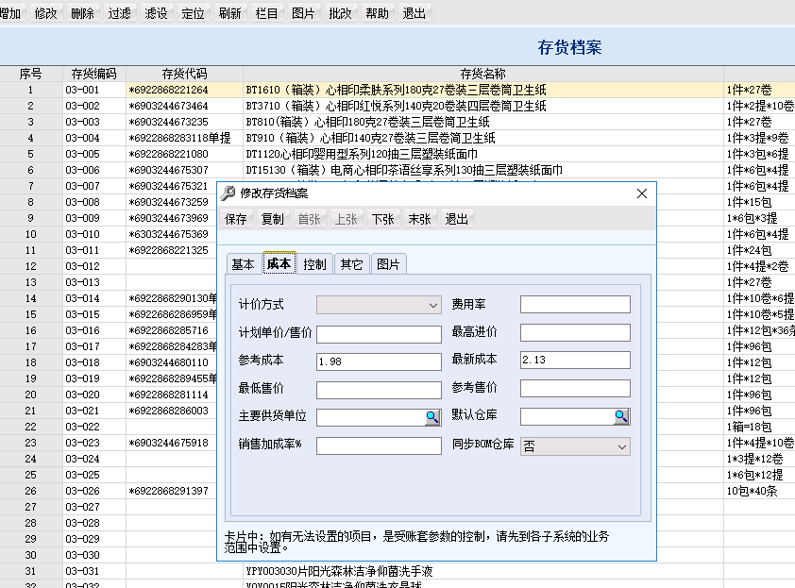Switch to the 基本 tab
Screen dimensions: 795x588
tap(243, 264)
